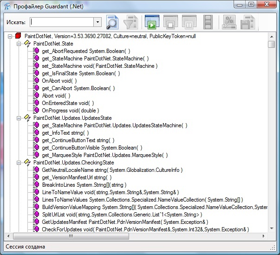This screenshot has width=280, height=255.
Task: Collapse the PaintDotNet.State class node
Action: 19,43
